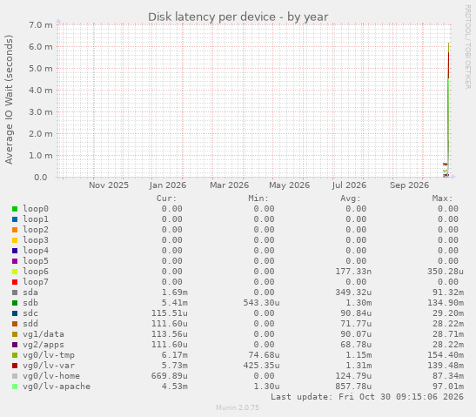The height and width of the screenshot is (417, 476).
Task: Click vg0/lv-tmp max value 154.40m
Action: 446,355
